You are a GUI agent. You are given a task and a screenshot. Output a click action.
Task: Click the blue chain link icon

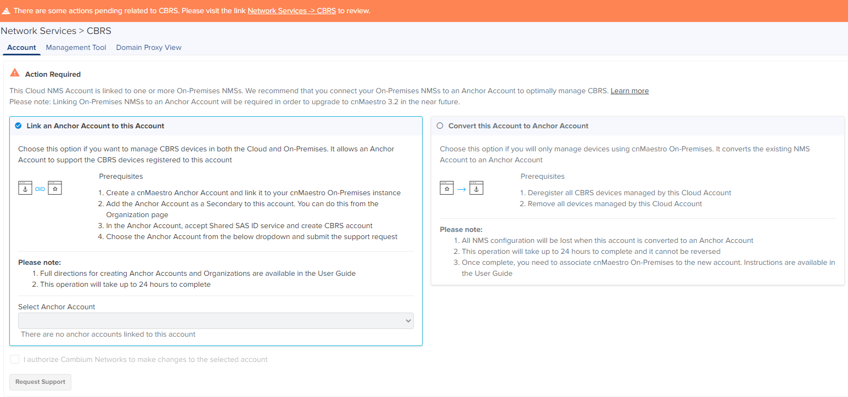[40, 189]
